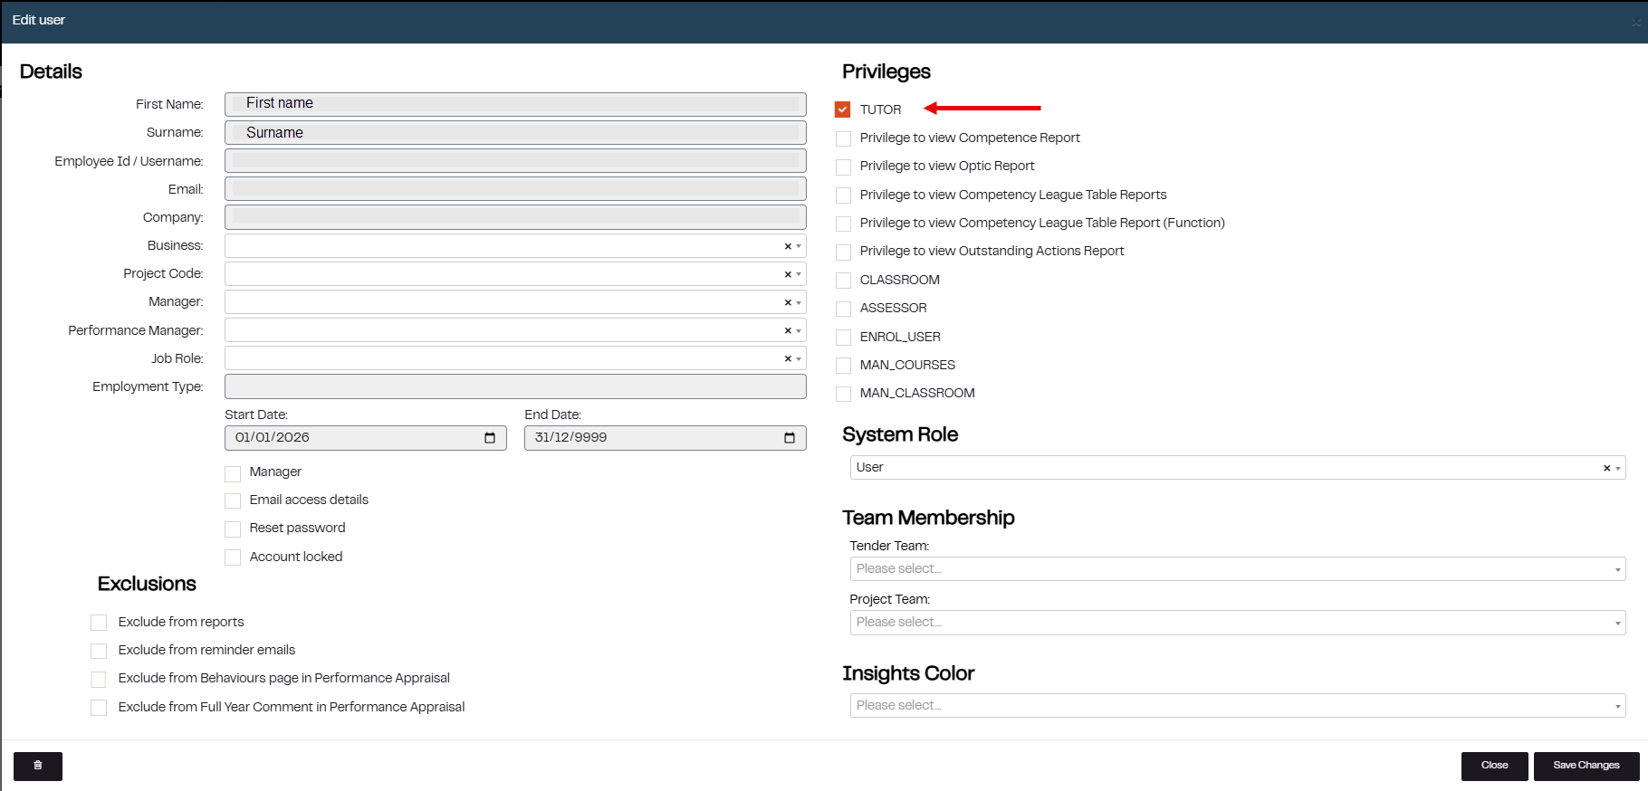Clear the System Role User value
The width and height of the screenshot is (1648, 791).
[1607, 468]
